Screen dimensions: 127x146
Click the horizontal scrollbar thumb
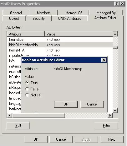click(38, 116)
